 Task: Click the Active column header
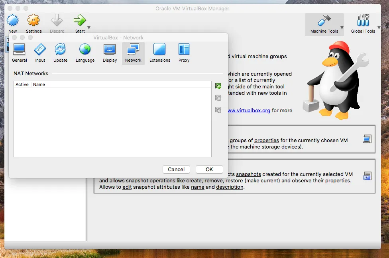22,84
